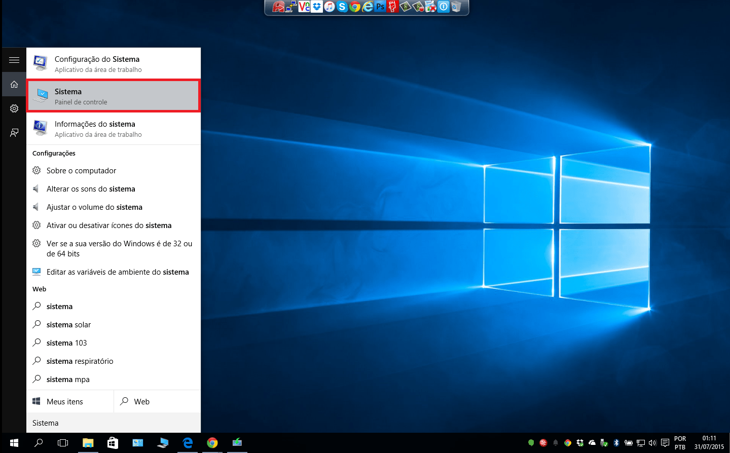
Task: Switch the POR PTB input language
Action: point(680,443)
